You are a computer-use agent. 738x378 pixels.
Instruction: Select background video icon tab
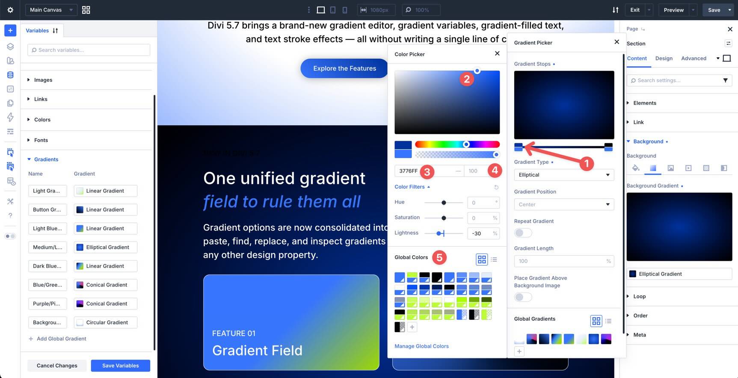pos(688,168)
